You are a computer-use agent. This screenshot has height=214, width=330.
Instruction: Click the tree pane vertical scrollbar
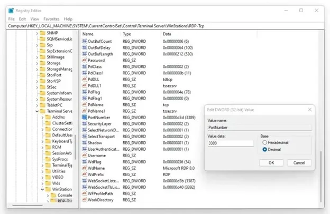[x=75, y=147]
